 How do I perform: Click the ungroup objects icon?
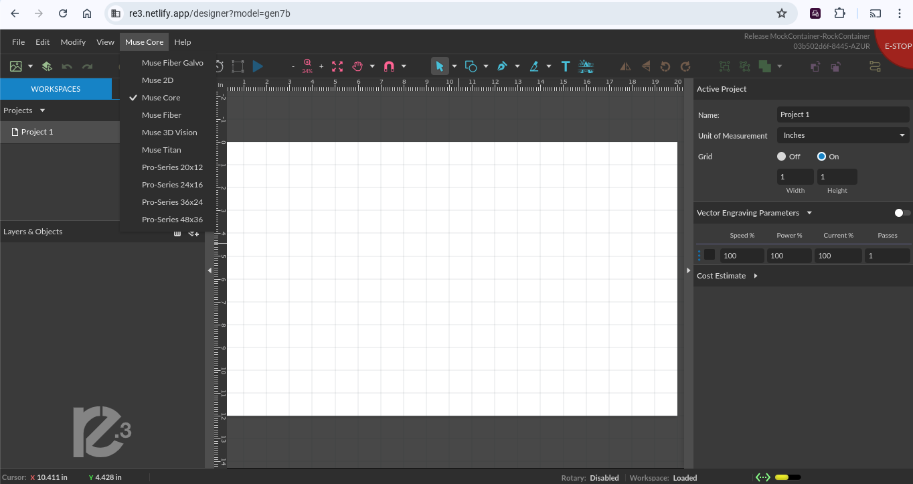[x=744, y=66]
